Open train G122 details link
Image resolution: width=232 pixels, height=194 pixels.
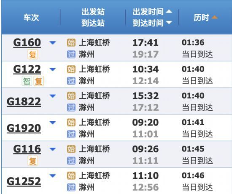coord(27,69)
